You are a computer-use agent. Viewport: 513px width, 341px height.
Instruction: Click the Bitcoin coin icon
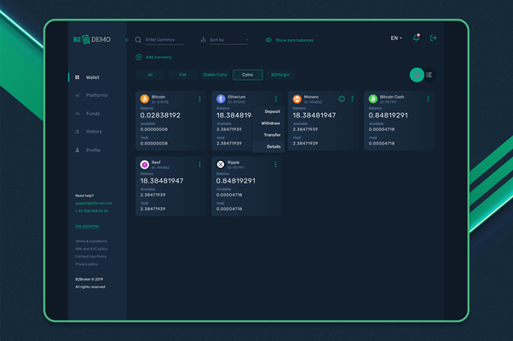[145, 99]
